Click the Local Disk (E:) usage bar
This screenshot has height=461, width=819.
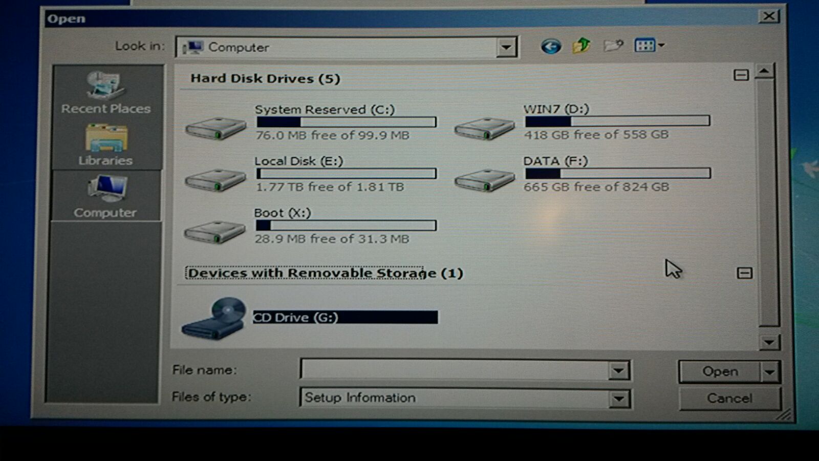pyautogui.click(x=347, y=174)
